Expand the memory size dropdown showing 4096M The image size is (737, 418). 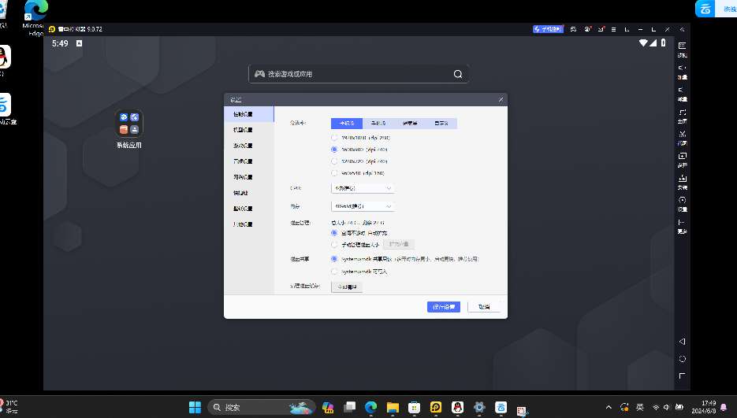[362, 206]
